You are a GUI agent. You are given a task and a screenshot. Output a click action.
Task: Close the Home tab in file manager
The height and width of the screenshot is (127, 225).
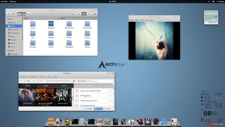tap(58, 18)
